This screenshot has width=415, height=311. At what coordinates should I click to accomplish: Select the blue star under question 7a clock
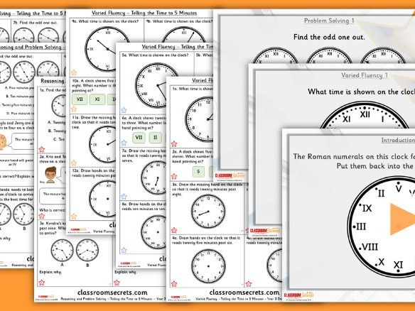124,197
